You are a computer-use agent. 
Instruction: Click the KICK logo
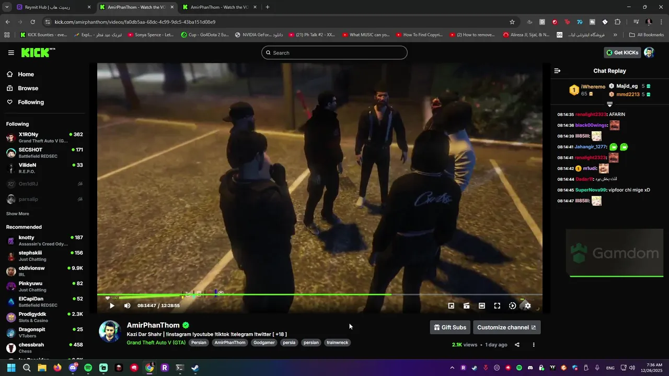pyautogui.click(x=38, y=52)
